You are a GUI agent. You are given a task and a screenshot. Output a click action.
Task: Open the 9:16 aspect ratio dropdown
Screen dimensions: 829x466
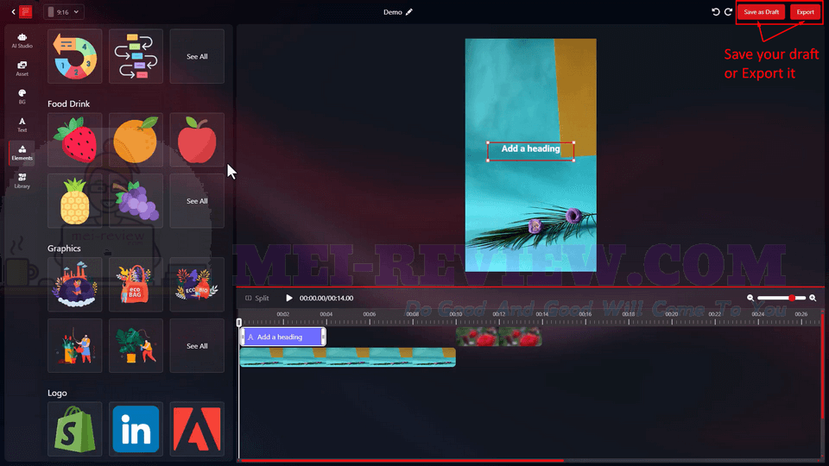click(63, 11)
